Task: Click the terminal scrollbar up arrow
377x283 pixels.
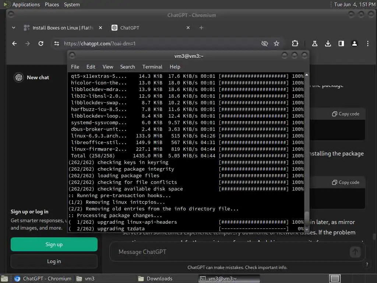Action: pyautogui.click(x=307, y=75)
